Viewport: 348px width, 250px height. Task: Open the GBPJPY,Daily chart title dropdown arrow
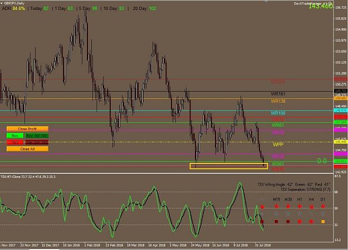click(x=2, y=3)
